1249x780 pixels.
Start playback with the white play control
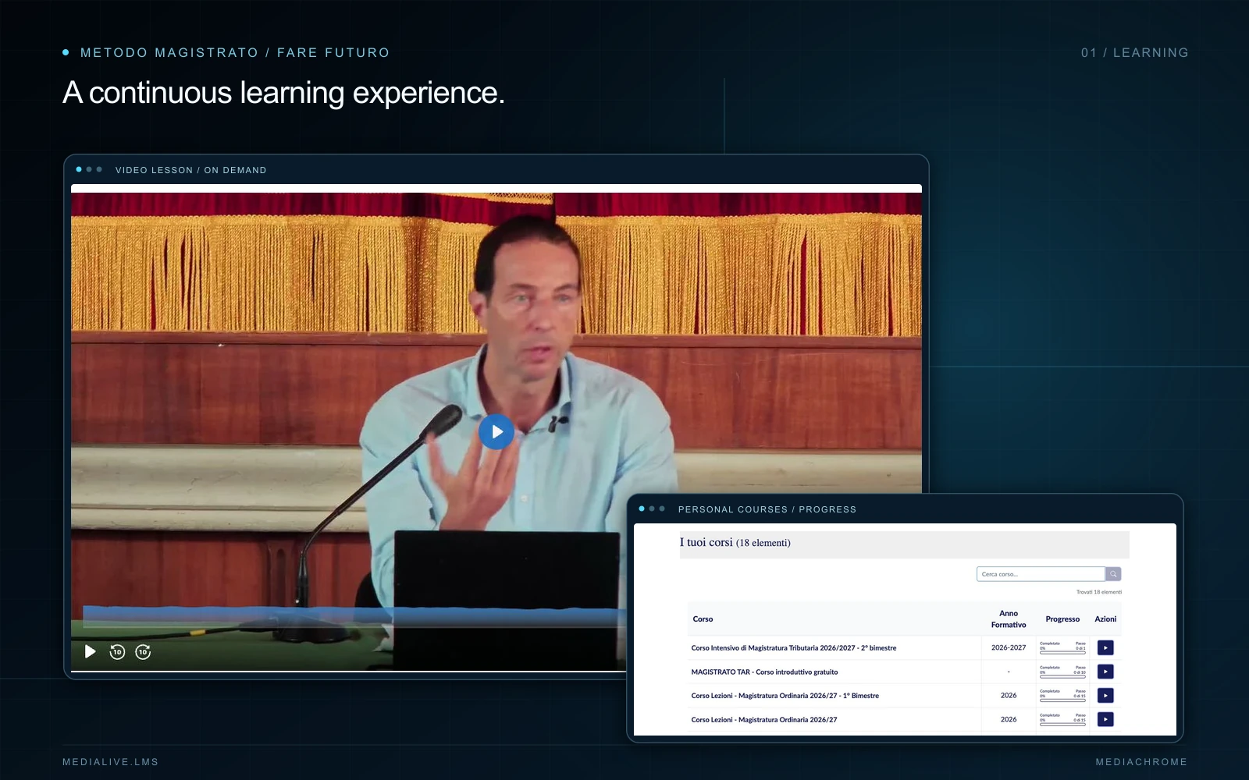(x=91, y=651)
